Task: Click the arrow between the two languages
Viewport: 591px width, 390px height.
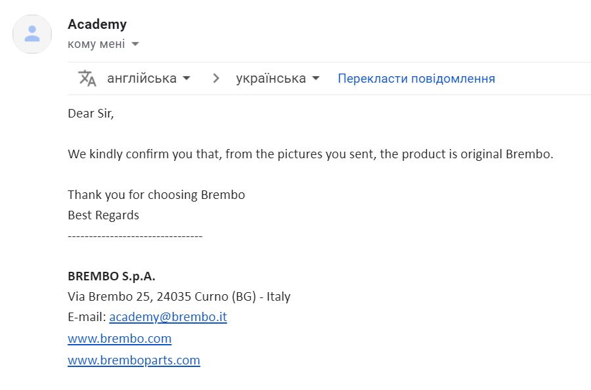Action: [x=215, y=78]
